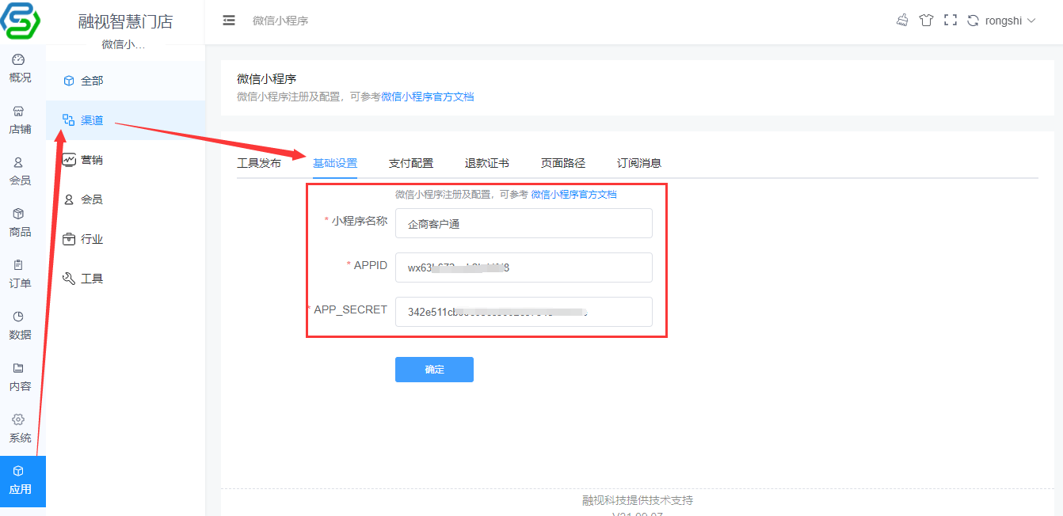Click the green S logo
The image size is (1063, 516).
(20, 21)
